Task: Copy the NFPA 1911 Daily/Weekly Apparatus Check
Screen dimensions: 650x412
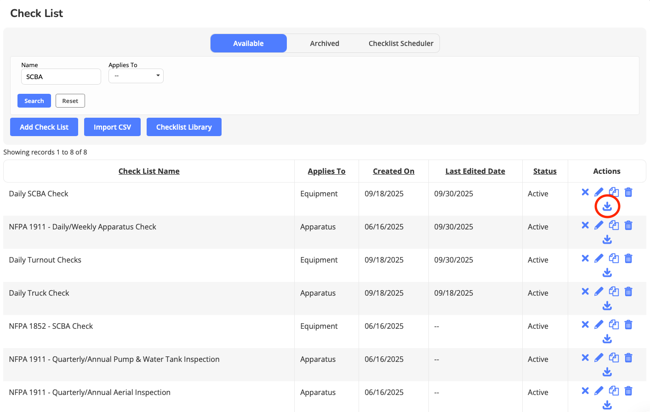Action: tap(614, 225)
